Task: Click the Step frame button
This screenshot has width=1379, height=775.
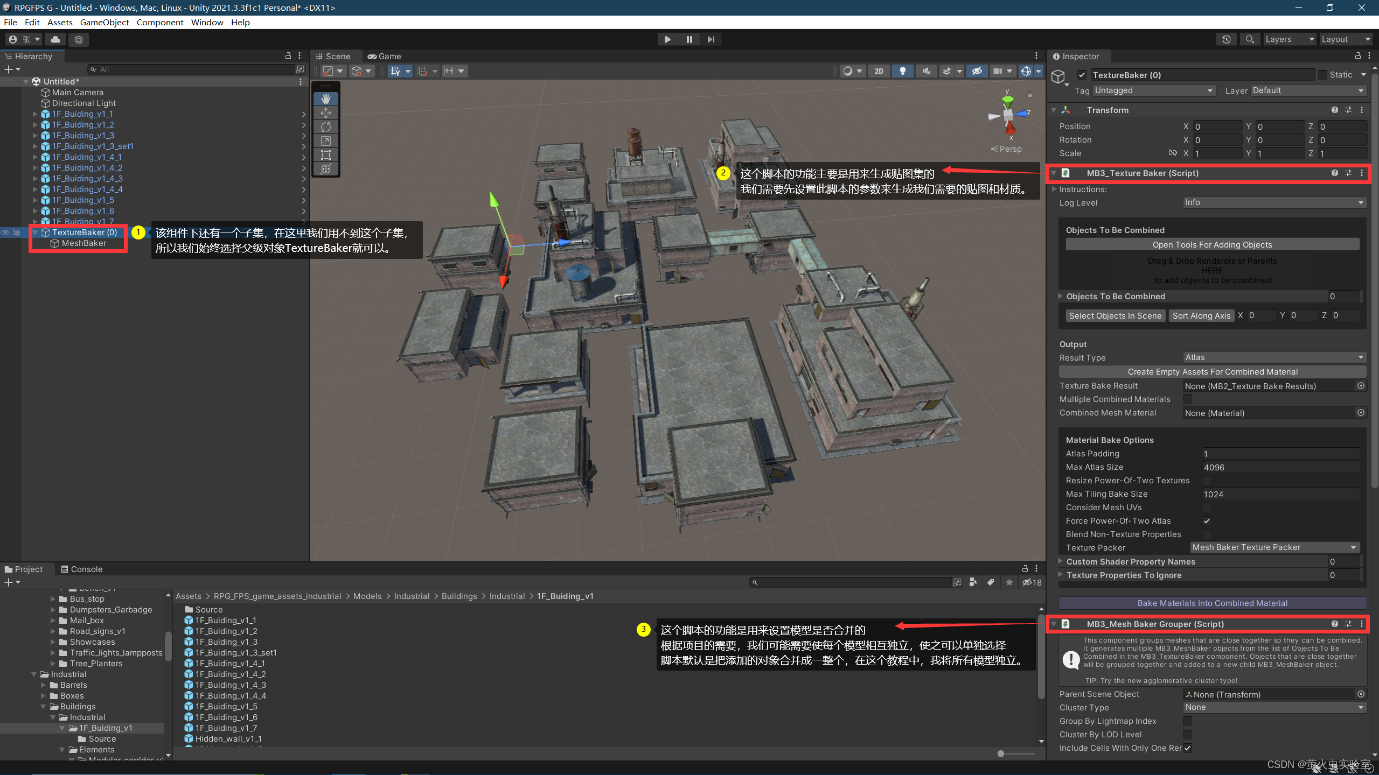Action: pyautogui.click(x=711, y=39)
